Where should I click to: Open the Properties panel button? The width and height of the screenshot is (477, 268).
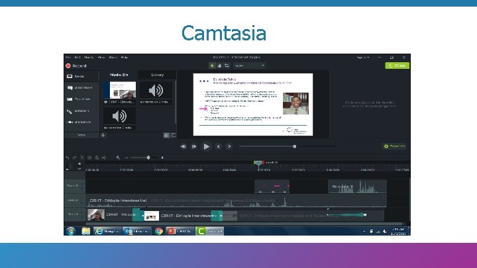coord(394,146)
